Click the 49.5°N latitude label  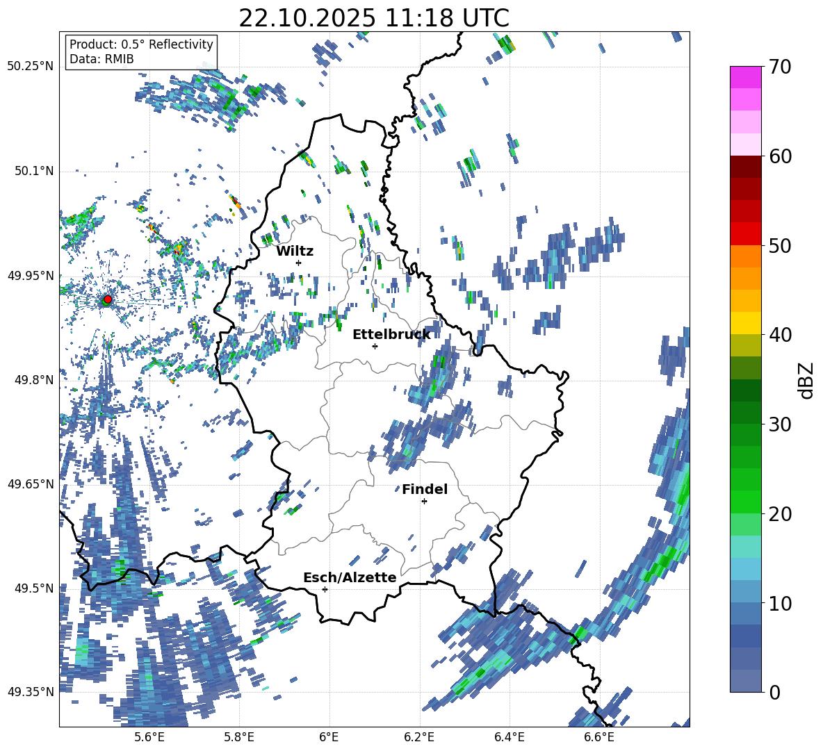(x=34, y=588)
